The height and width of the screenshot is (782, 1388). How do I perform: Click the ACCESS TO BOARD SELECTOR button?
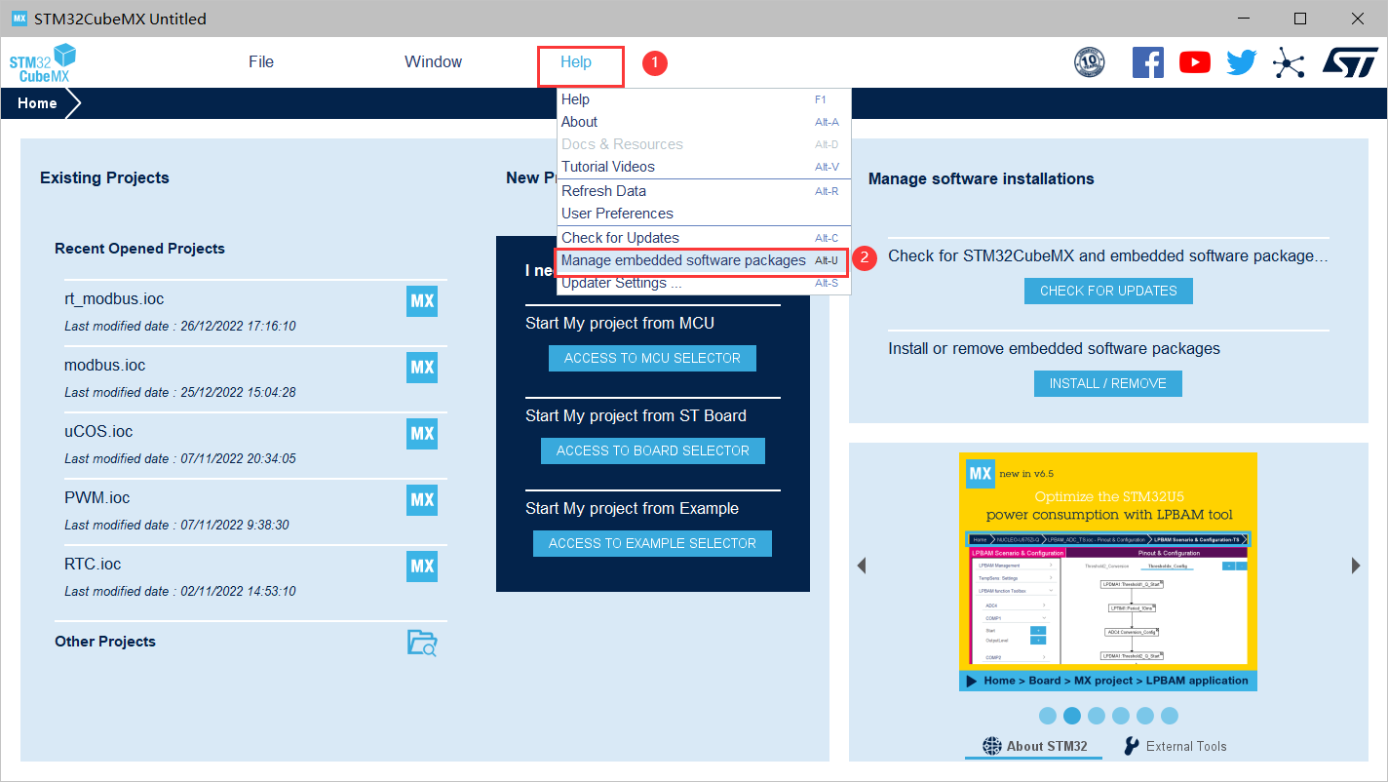coord(653,450)
